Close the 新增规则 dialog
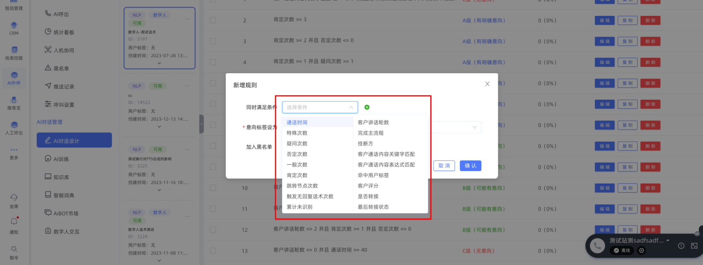 (x=487, y=84)
